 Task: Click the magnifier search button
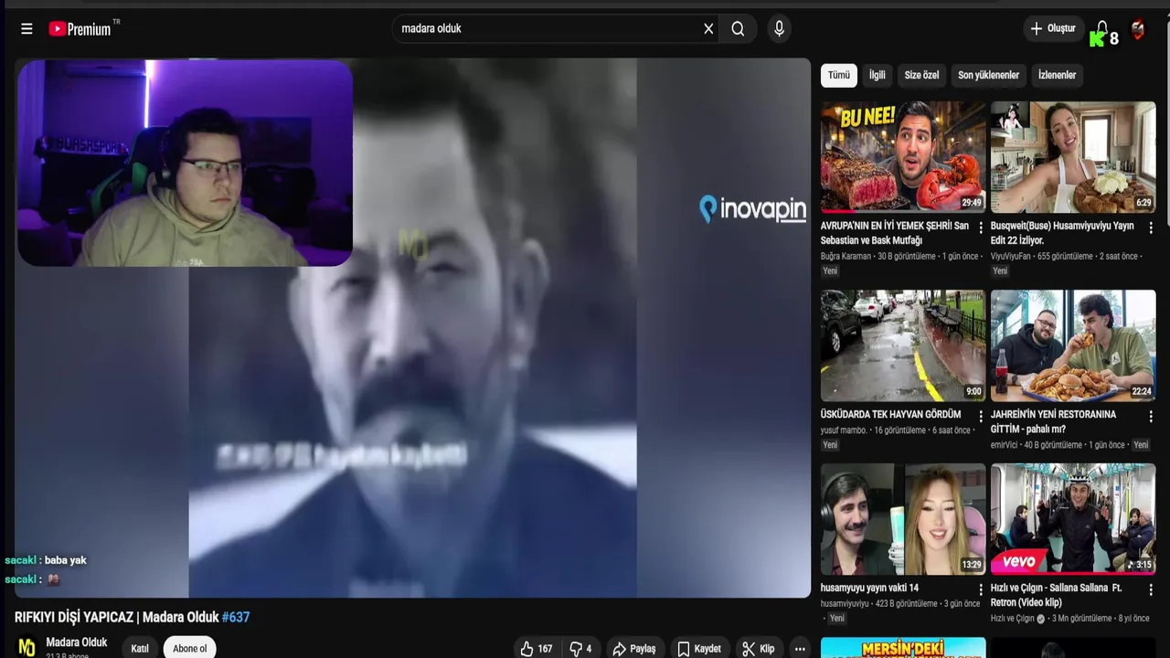pos(738,28)
